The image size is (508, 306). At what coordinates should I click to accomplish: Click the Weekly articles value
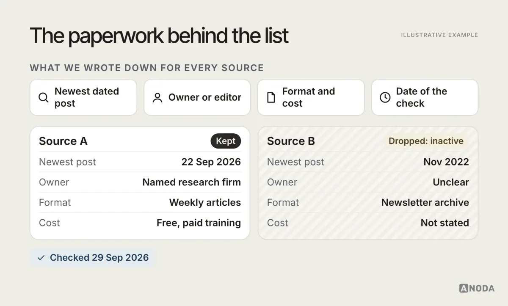point(205,202)
